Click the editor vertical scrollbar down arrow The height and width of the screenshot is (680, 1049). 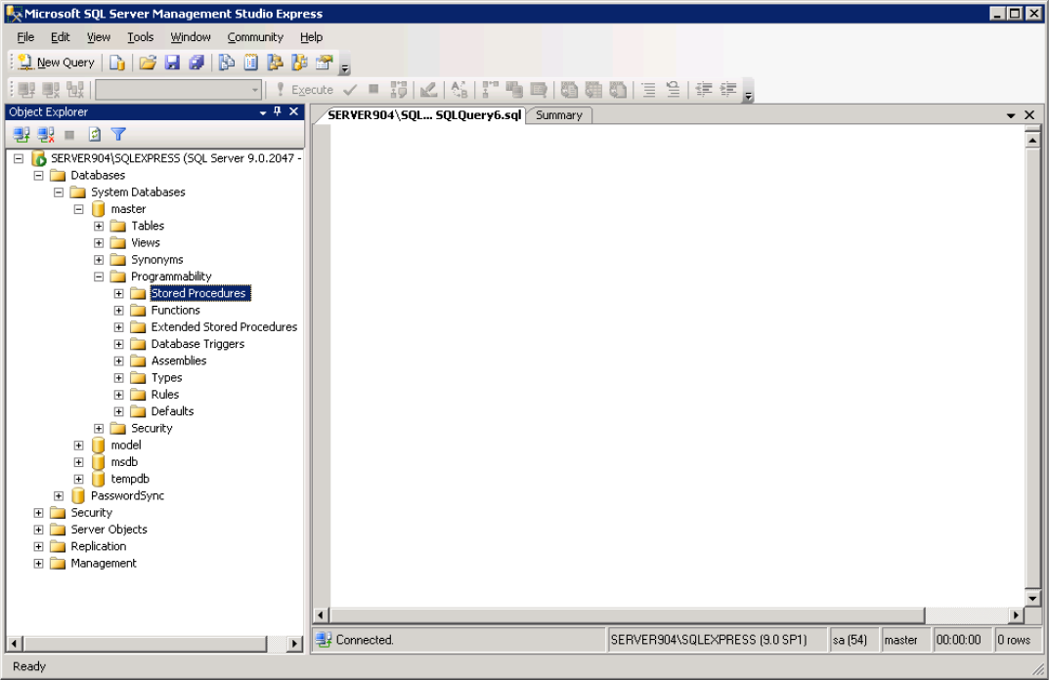[x=1031, y=598]
